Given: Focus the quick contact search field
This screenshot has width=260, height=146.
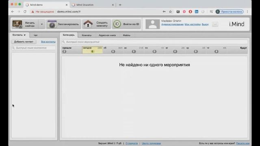Looking at the screenshot, I should click(33, 48).
